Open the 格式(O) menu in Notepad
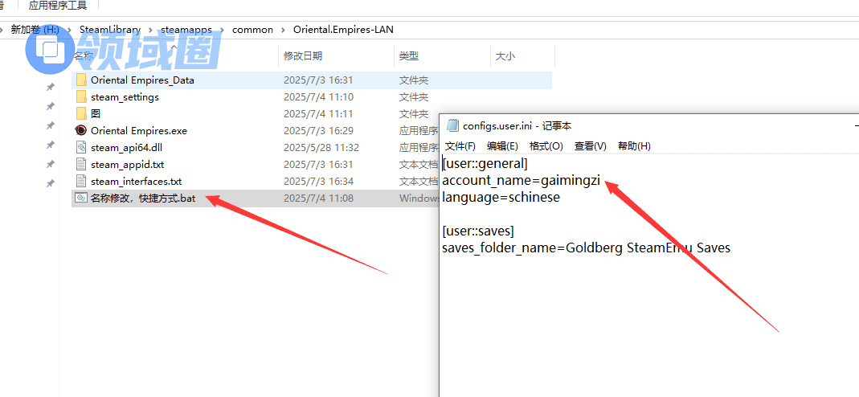859x397 pixels. click(546, 146)
